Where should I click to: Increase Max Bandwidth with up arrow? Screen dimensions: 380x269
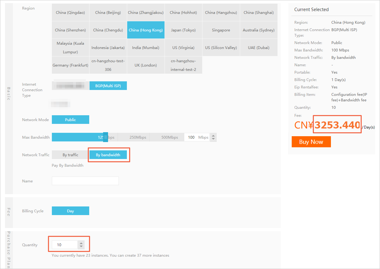[x=213, y=136]
